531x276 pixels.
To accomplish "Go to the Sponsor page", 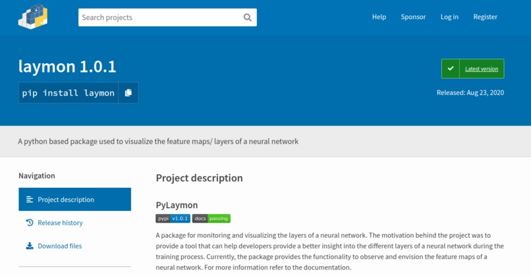I will click(413, 17).
